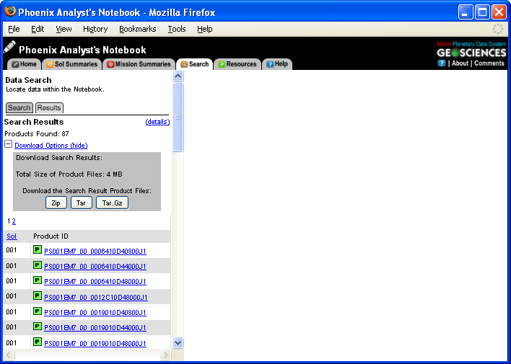The width and height of the screenshot is (511, 364).
Task: Click the vertical scrollbar down arrow
Action: (178, 342)
